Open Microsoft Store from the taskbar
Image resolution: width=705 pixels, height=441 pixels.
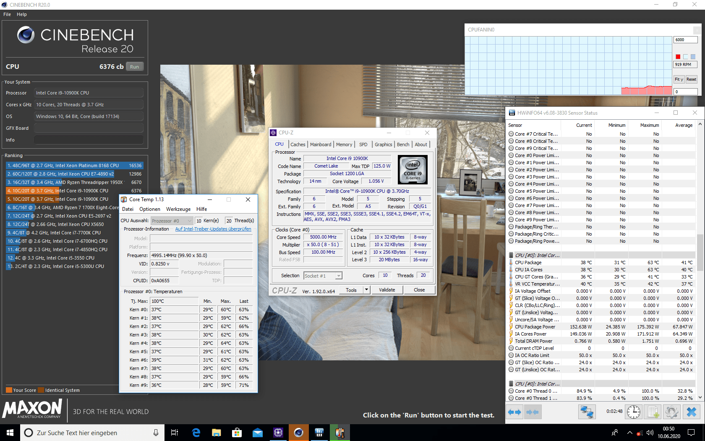(237, 433)
